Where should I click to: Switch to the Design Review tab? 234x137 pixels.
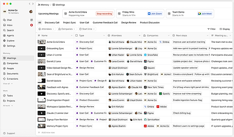pos(129,22)
